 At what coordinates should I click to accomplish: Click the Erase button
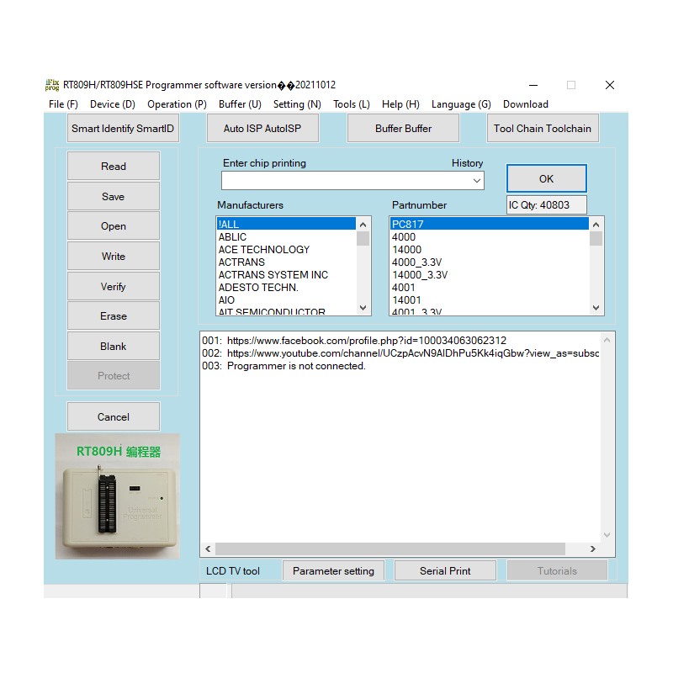(114, 316)
